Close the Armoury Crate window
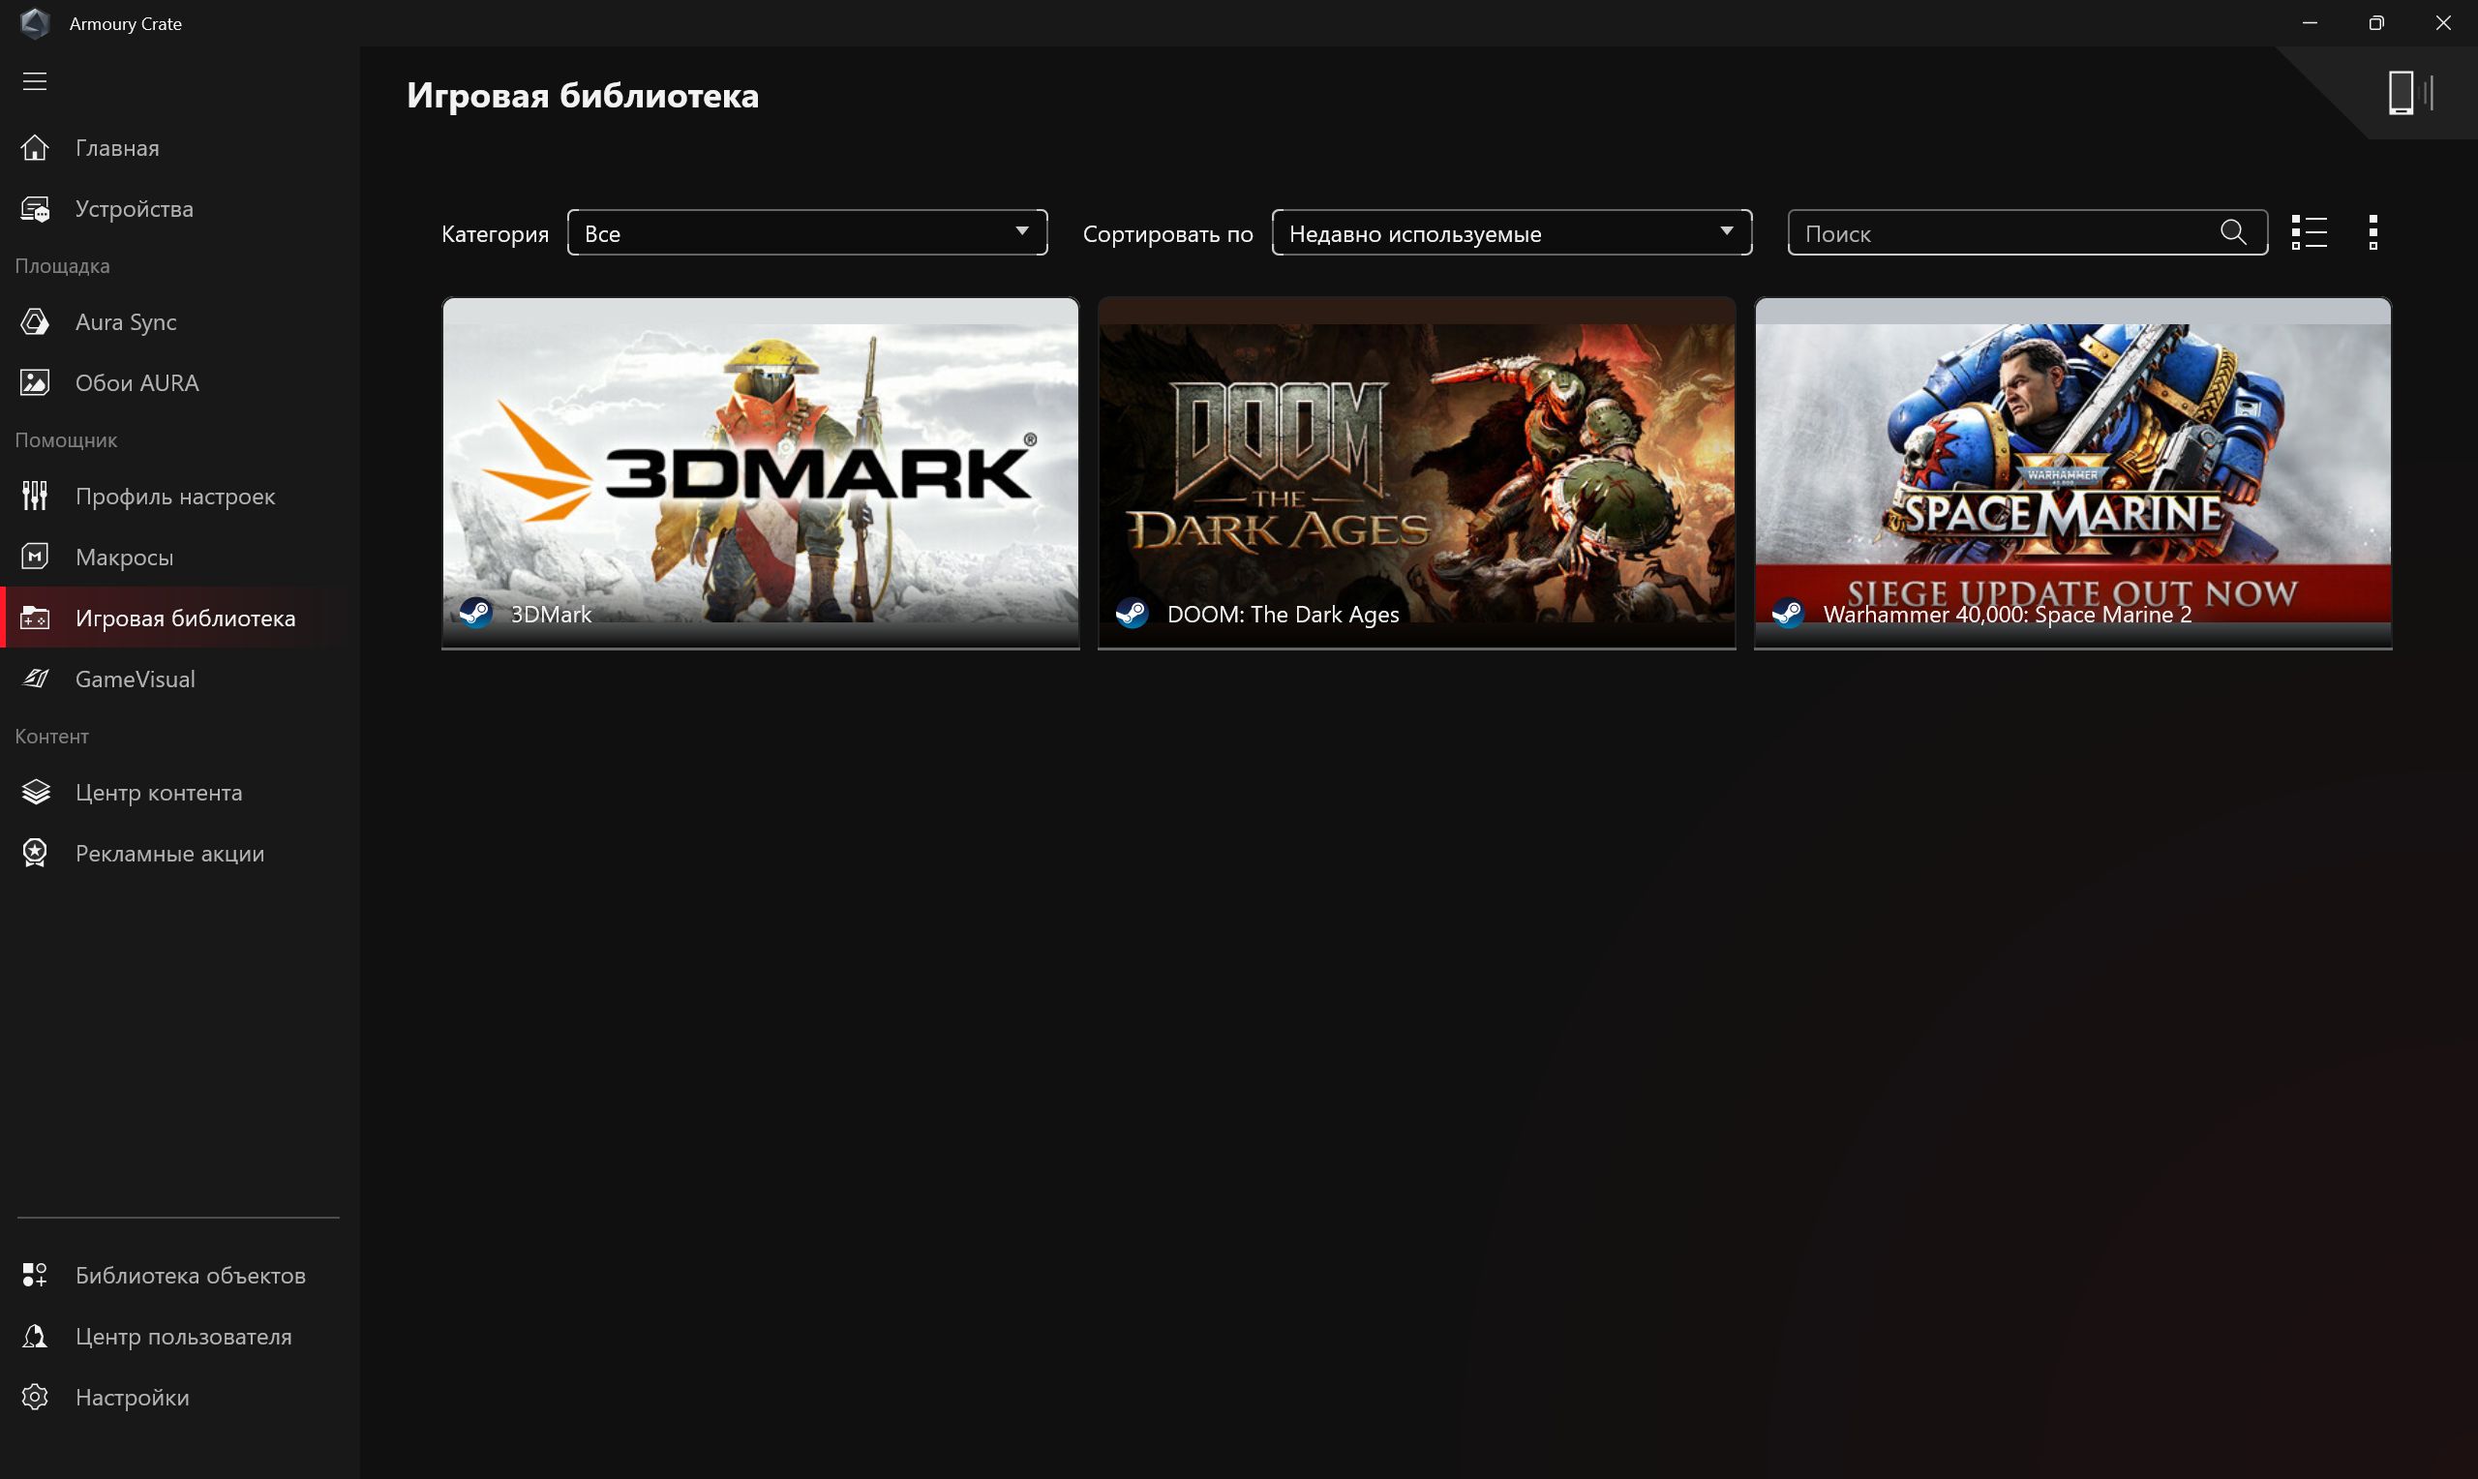 [2443, 23]
